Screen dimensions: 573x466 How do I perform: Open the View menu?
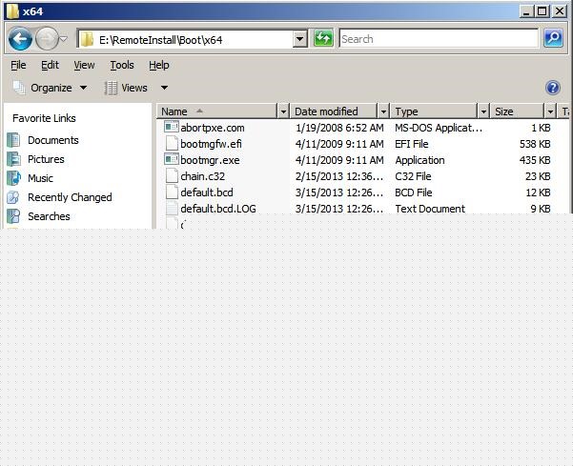(84, 65)
